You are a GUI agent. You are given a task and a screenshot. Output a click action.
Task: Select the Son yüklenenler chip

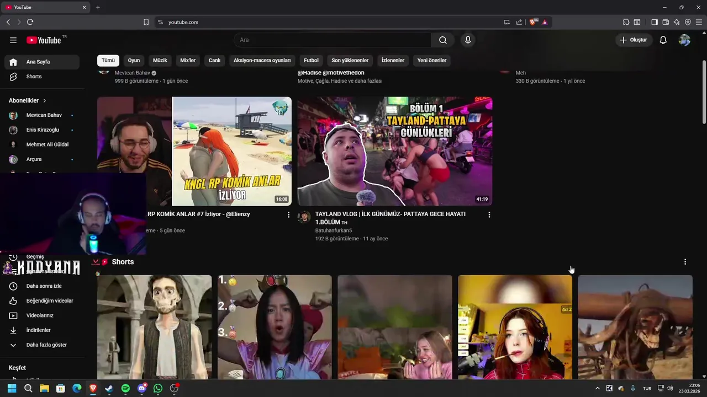point(350,61)
